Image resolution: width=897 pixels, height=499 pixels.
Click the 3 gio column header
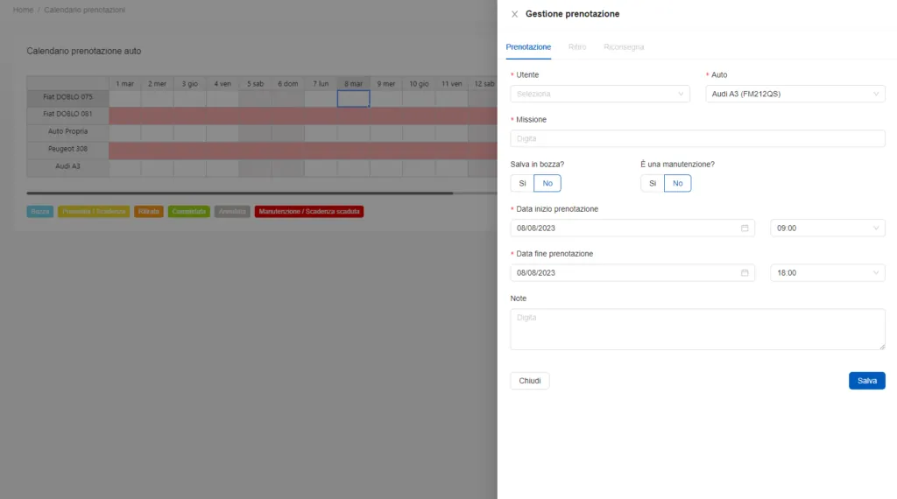tap(190, 83)
